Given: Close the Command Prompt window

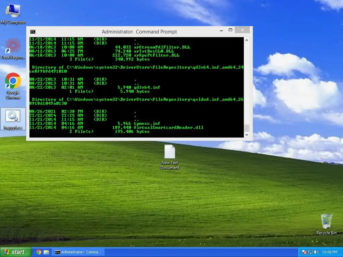Looking at the screenshot, I should click(243, 30).
